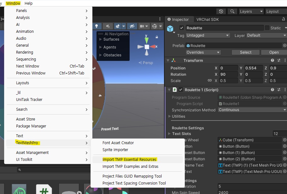Toggle scene audio mute icon

(x=108, y=26)
